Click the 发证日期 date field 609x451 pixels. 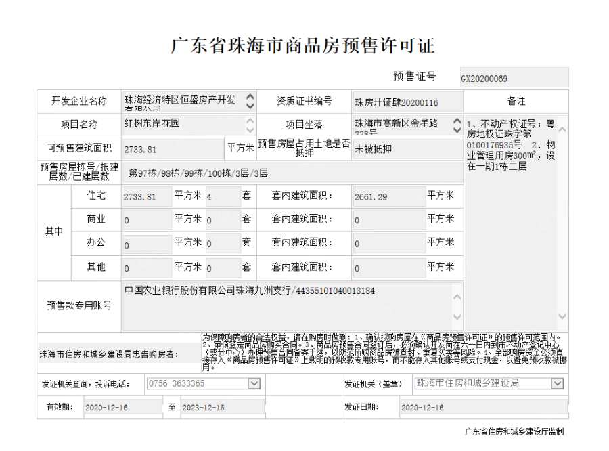coord(484,408)
